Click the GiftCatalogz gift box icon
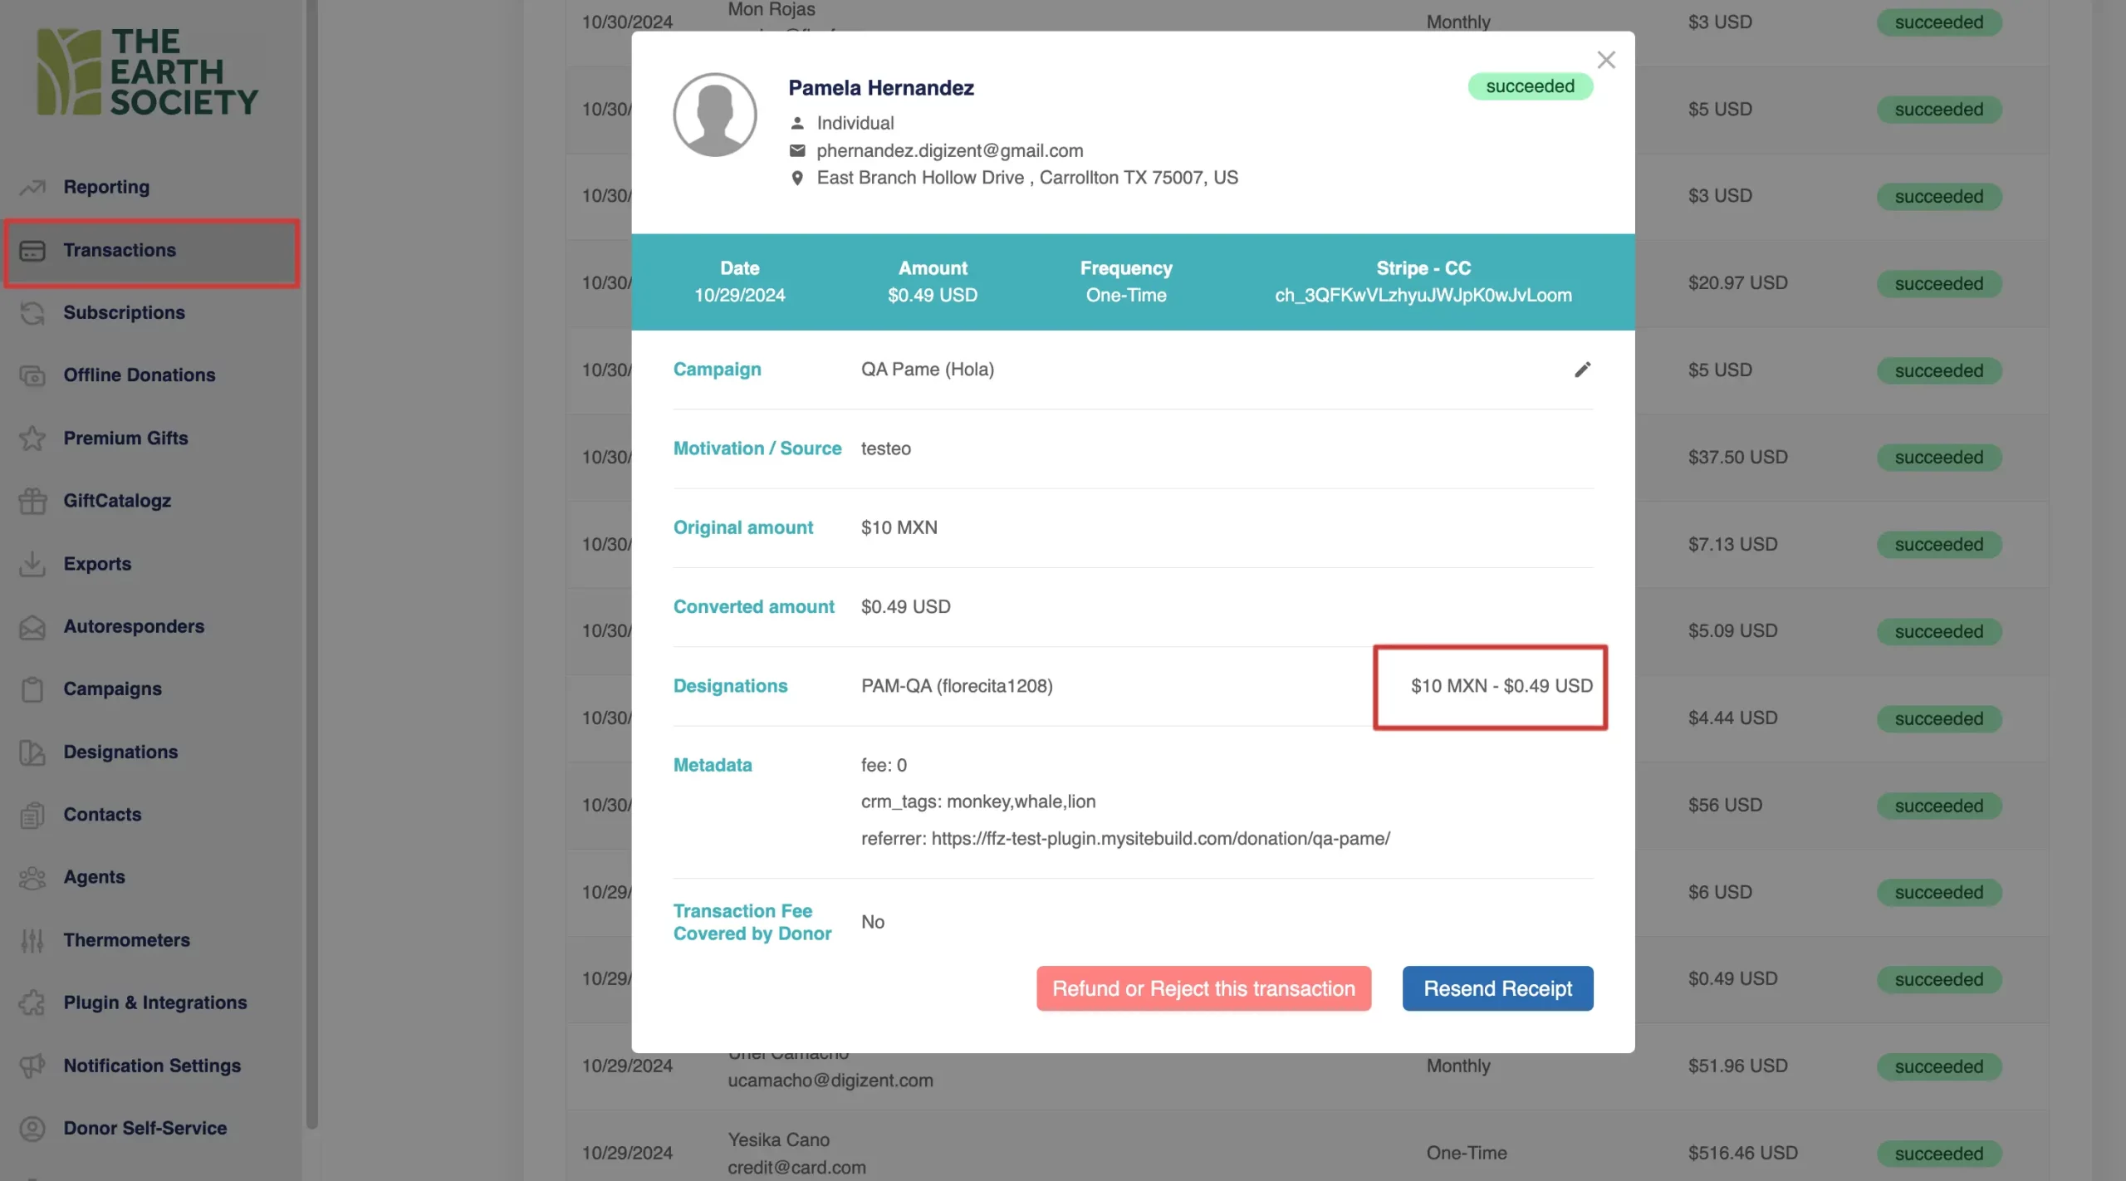 pyautogui.click(x=32, y=501)
